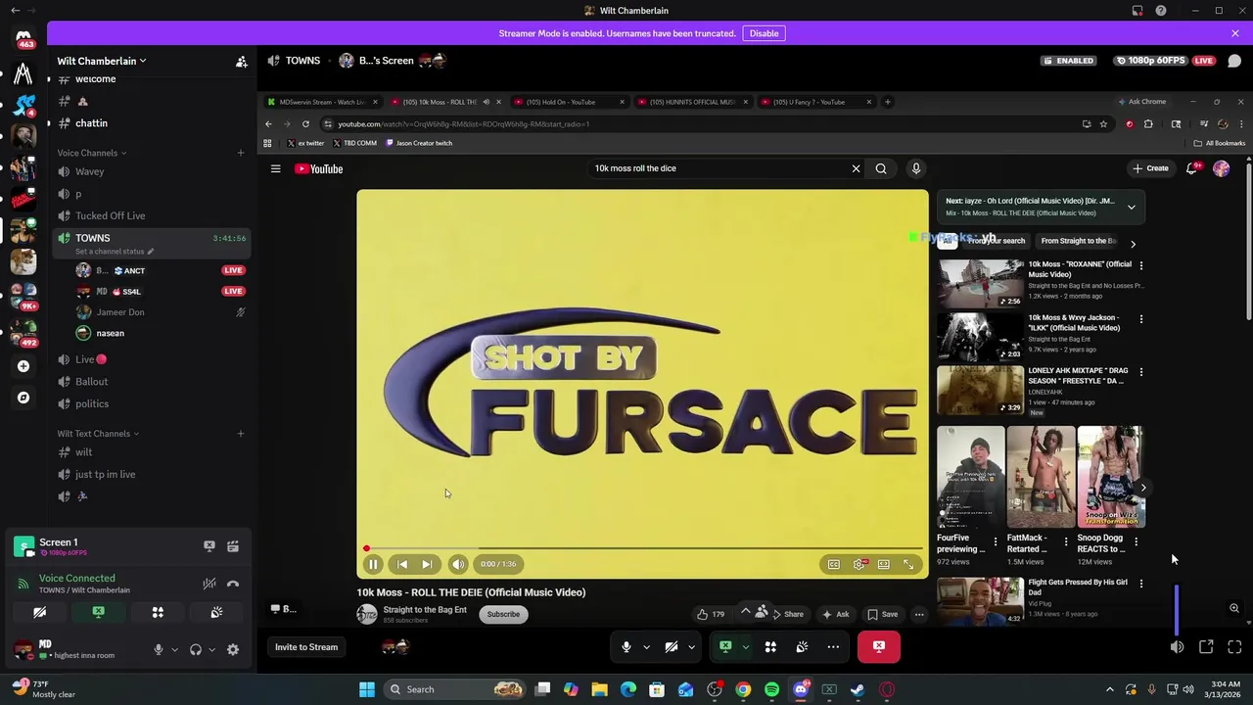
Task: Toggle green screen share button in control bar
Action: tap(725, 647)
